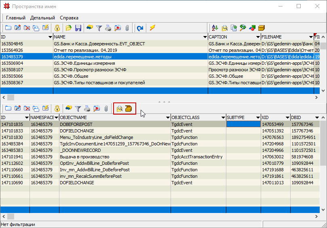The width and height of the screenshot is (327, 228).
Task: Open the CAPTION column dropdown arrow
Action: [257, 37]
